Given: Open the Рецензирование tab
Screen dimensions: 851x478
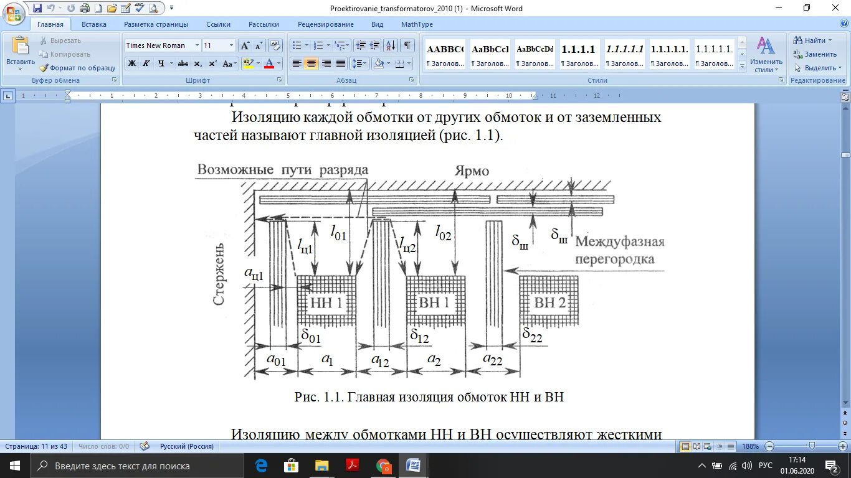Looking at the screenshot, I should coord(326,24).
